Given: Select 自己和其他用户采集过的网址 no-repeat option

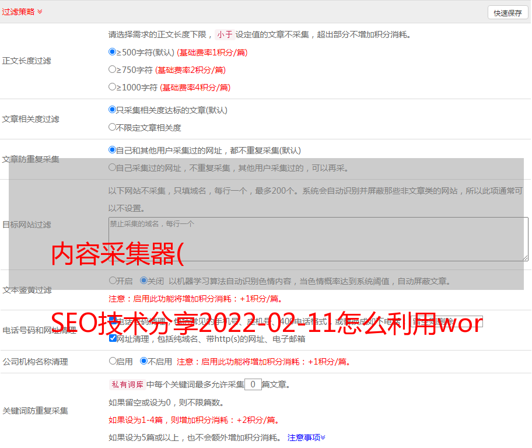Looking at the screenshot, I should (112, 150).
